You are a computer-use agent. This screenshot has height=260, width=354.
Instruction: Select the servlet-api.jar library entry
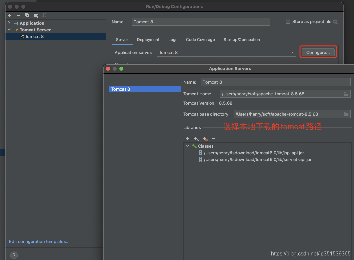tap(258, 159)
